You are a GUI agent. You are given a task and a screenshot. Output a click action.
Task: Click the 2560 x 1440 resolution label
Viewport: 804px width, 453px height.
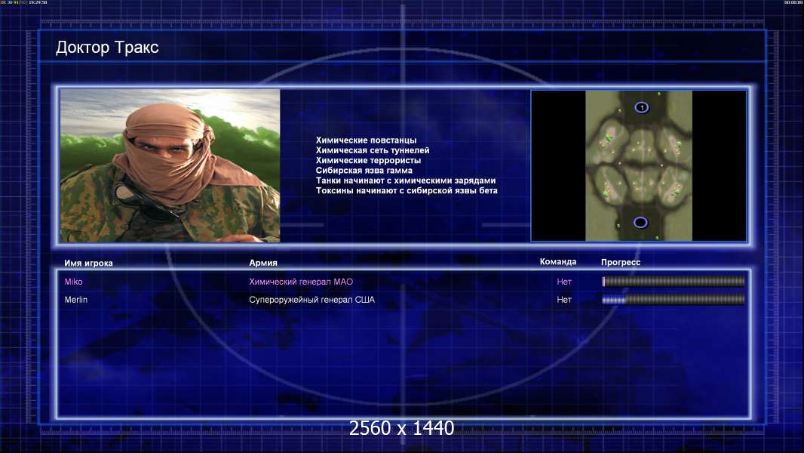tap(401, 428)
